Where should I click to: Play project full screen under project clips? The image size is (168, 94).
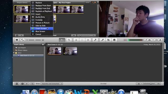(x=17, y=36)
